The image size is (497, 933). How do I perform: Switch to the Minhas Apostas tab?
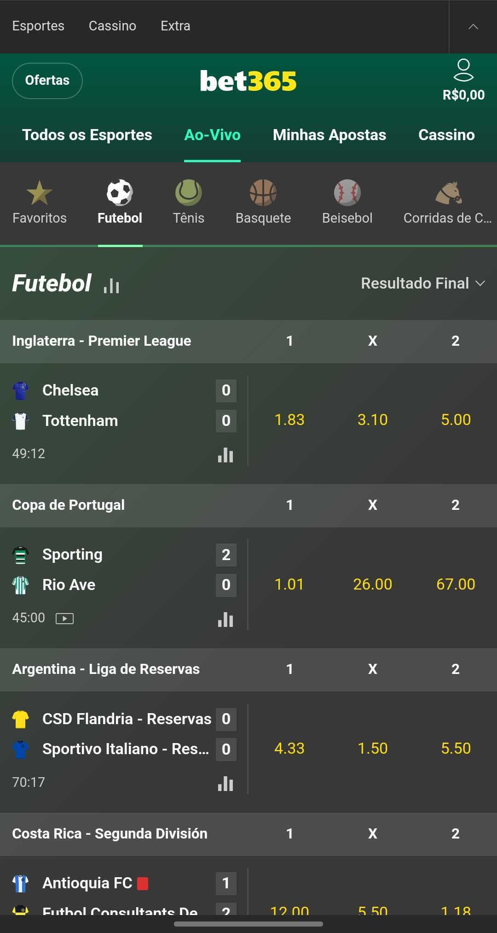[x=329, y=135]
